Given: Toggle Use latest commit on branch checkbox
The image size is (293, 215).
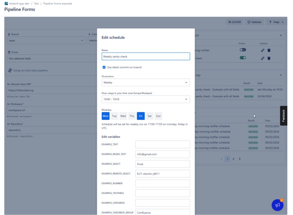Looking at the screenshot, I should pos(104,67).
